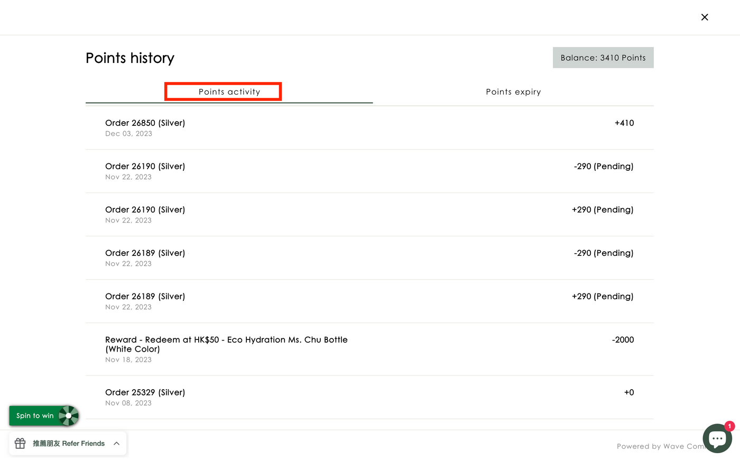Click the Nov 18, 2023 reward date
Viewport: 740px width, 460px height.
tap(128, 360)
